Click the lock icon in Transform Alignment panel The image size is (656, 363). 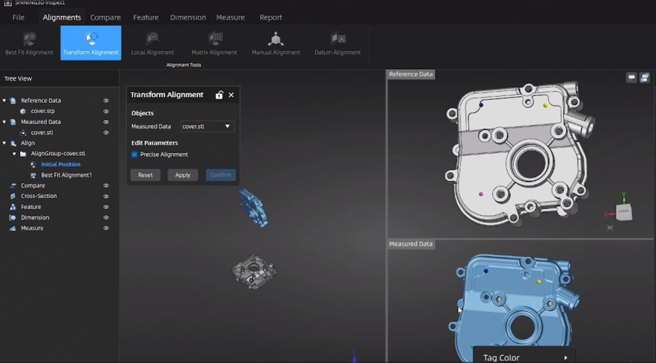(x=219, y=95)
